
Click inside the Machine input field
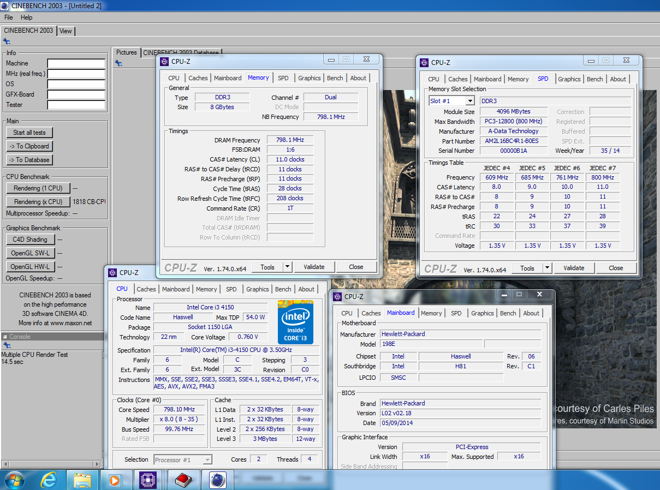(x=76, y=64)
